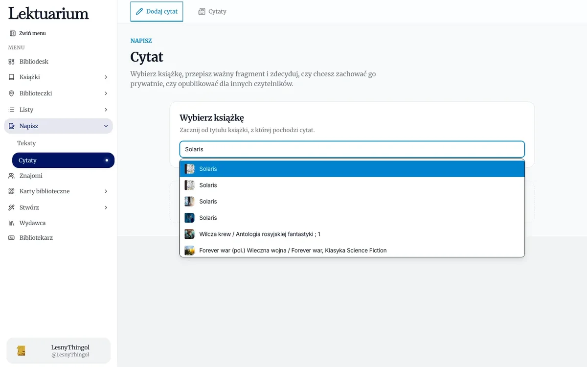The image size is (587, 367).
Task: Click the LesnyThingol profile avatar
Action: (x=21, y=351)
